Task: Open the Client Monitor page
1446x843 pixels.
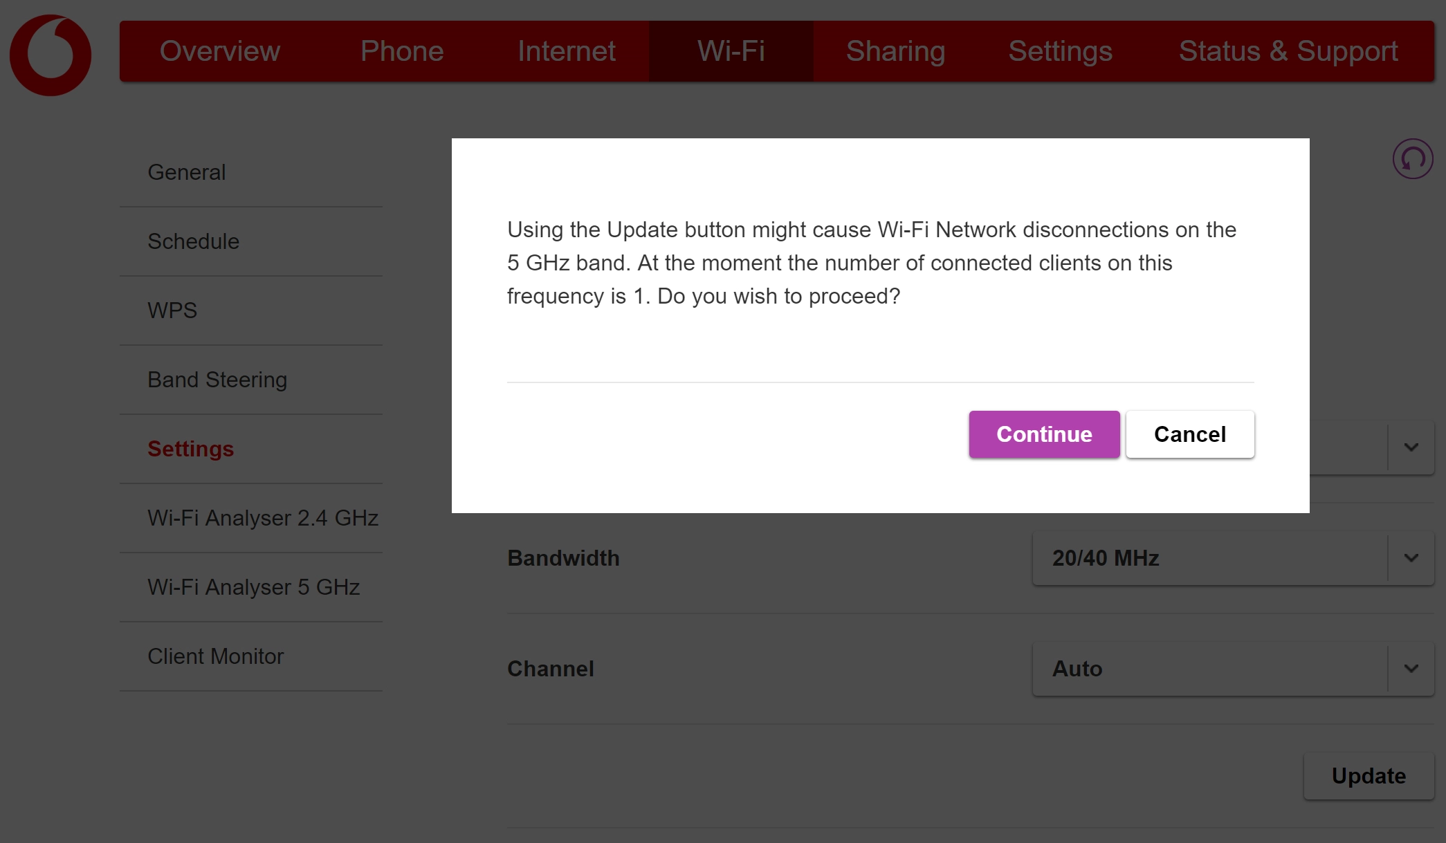Action: (215, 656)
